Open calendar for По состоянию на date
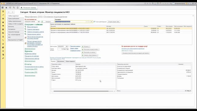 click(39, 22)
